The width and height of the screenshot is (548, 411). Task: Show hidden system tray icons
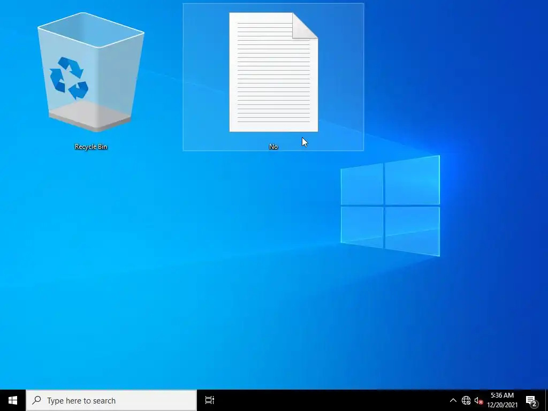pyautogui.click(x=453, y=400)
